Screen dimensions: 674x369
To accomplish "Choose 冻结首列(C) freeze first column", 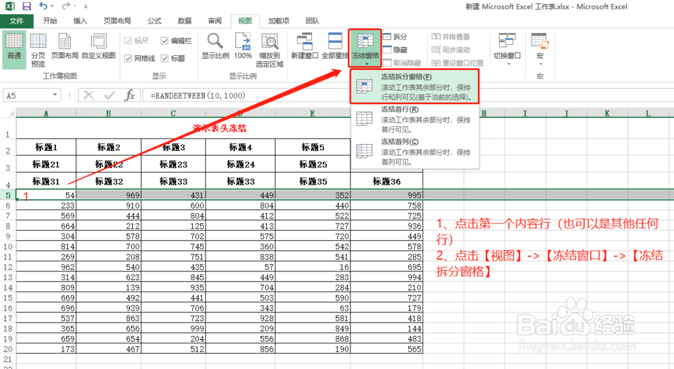I will click(415, 152).
